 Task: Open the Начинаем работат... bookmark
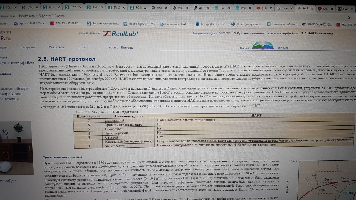coord(282,24)
